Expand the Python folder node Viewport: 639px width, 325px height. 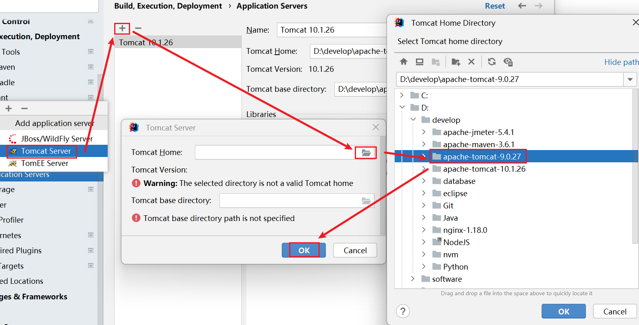(424, 267)
